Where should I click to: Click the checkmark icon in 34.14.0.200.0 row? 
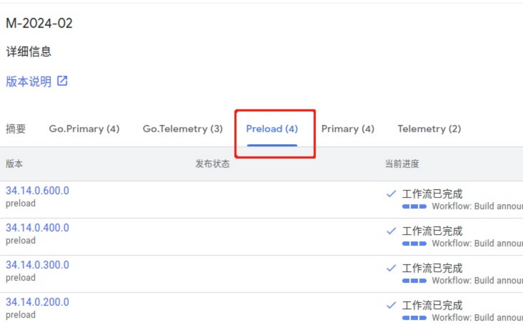(391, 305)
